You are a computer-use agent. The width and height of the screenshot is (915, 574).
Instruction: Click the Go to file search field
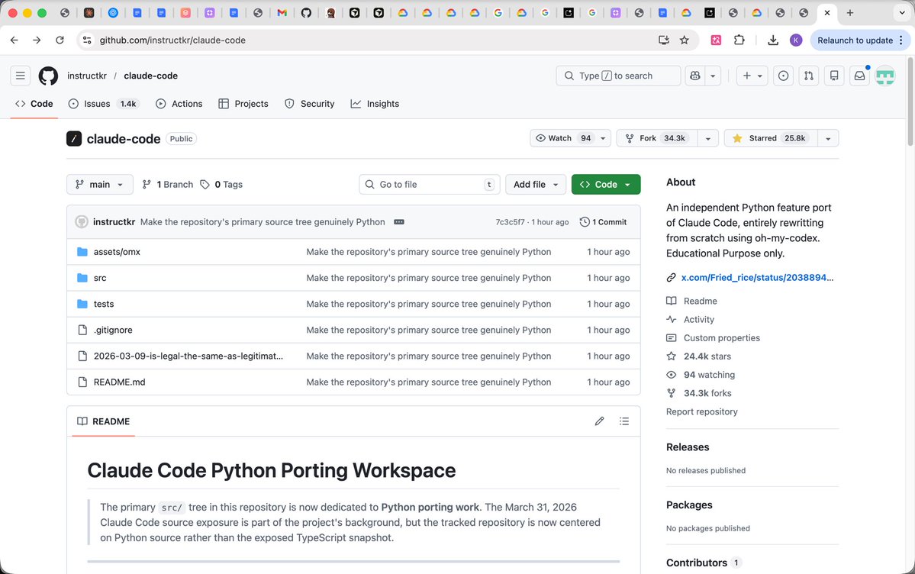(x=430, y=185)
